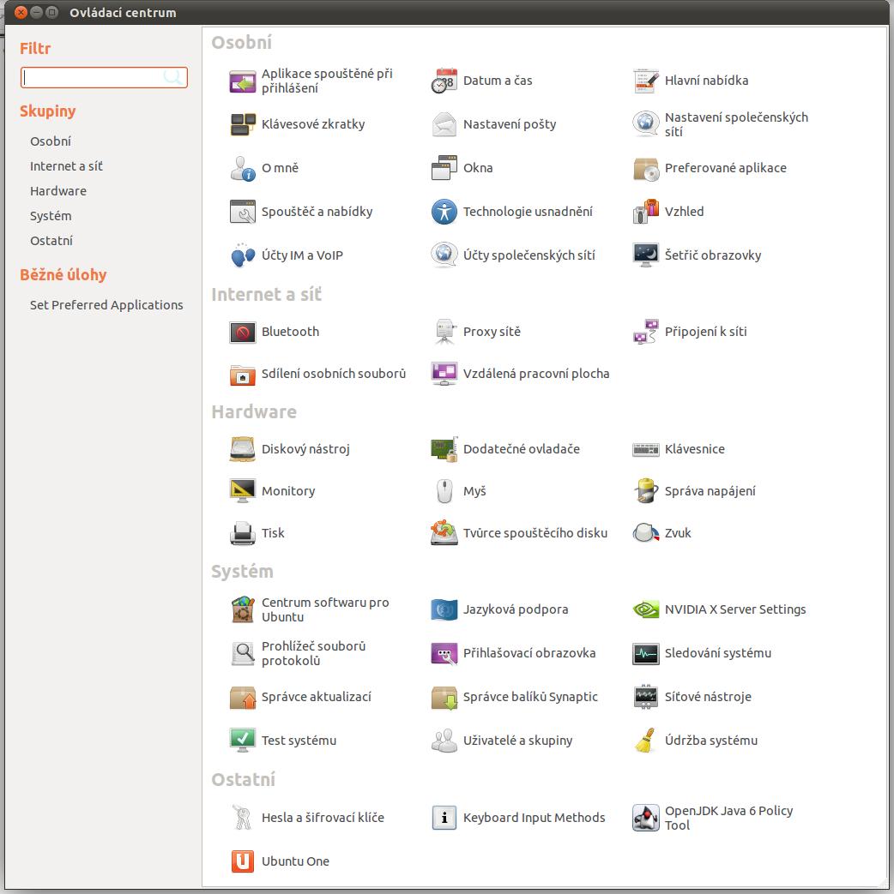The height and width of the screenshot is (894, 894).
Task: Focus the Filtr search input field
Action: 104,77
